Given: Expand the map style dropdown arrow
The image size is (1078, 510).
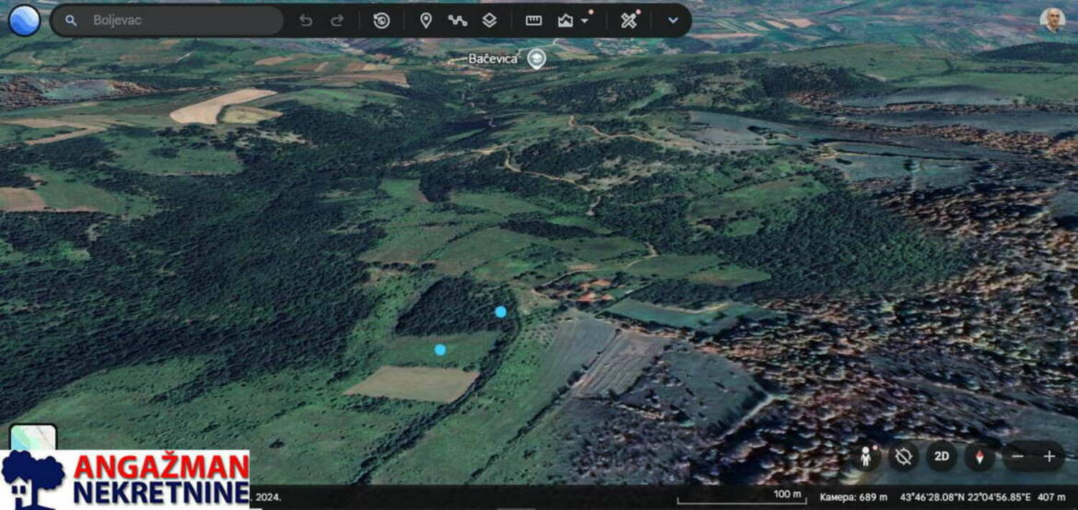Looking at the screenshot, I should tap(584, 21).
